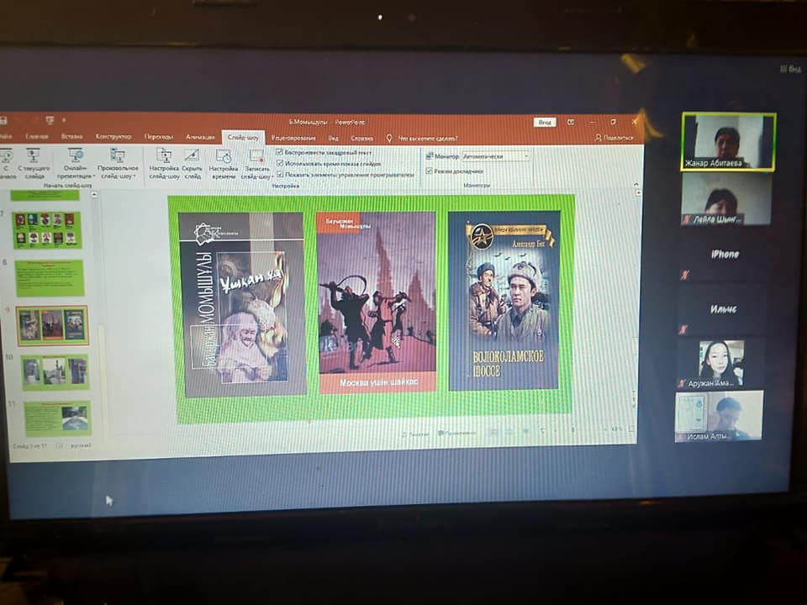Click Set Up Slide Show icon
807x605 pixels.
coord(164,157)
